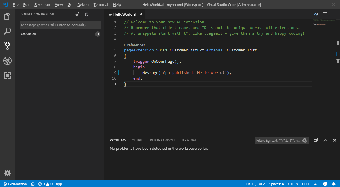Screen dimensions: 340x187
Task: Open the Search view icon
Action: pos(7,31)
